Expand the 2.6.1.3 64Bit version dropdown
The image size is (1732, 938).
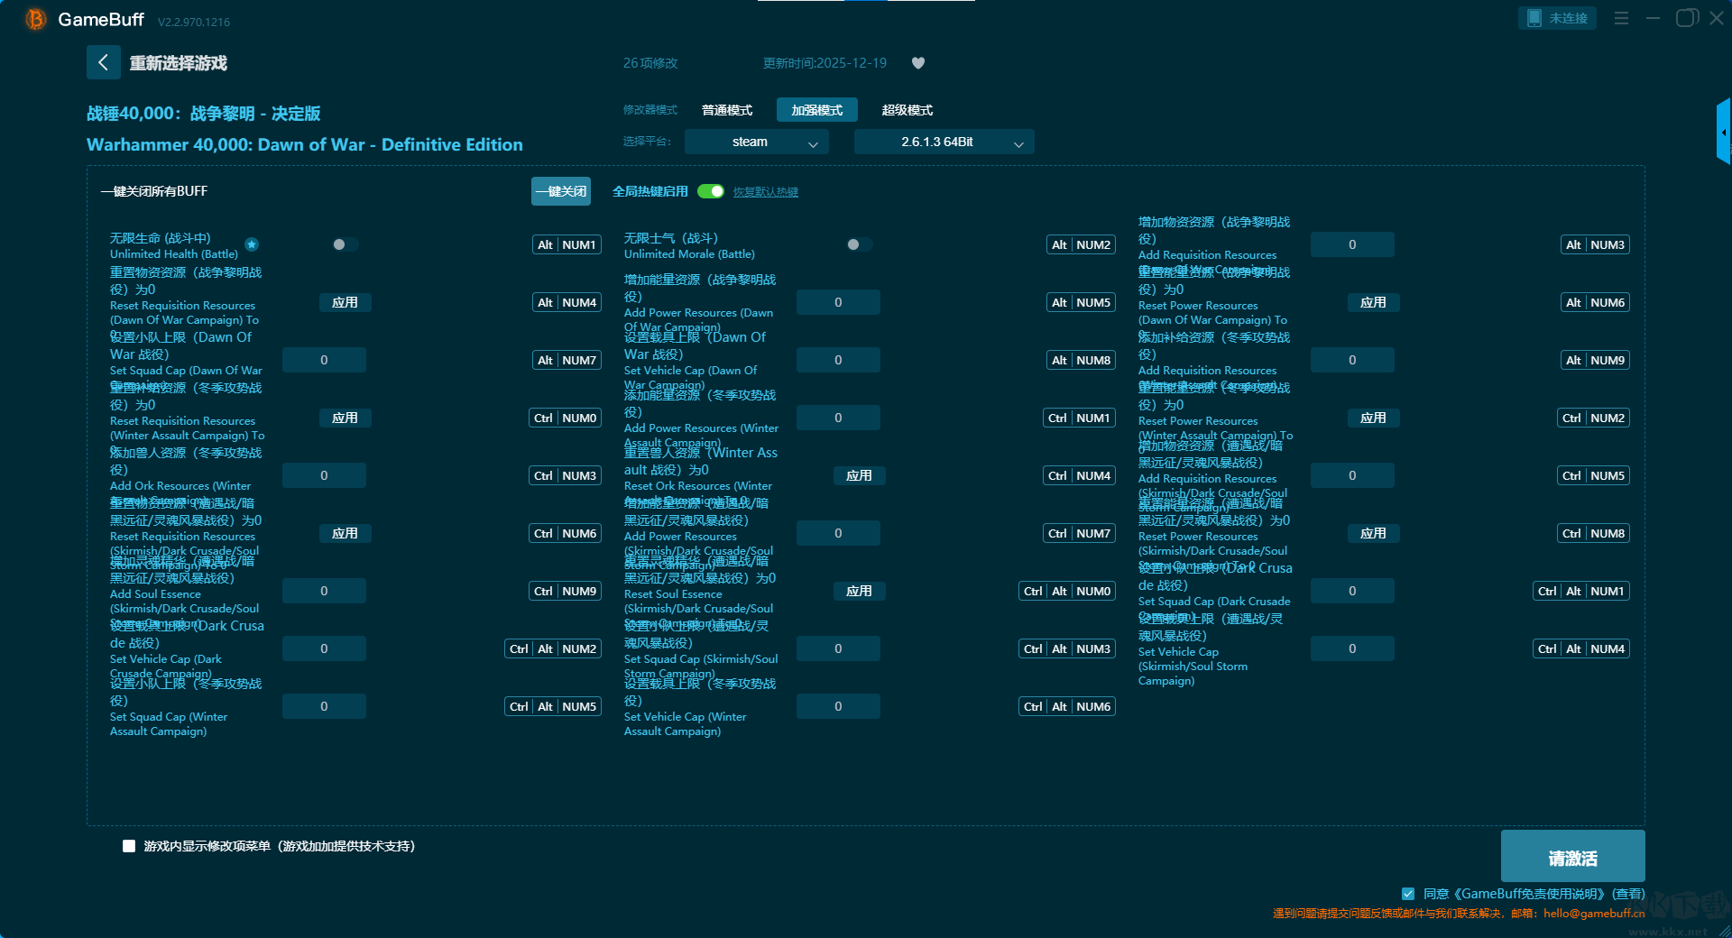(x=944, y=142)
